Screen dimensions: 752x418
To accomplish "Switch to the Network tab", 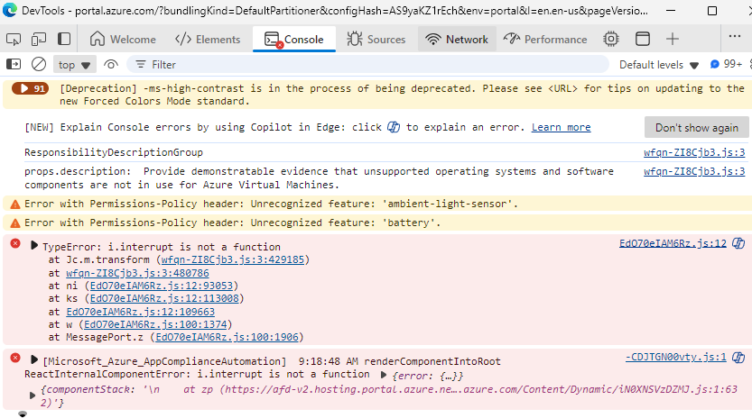I will point(457,40).
